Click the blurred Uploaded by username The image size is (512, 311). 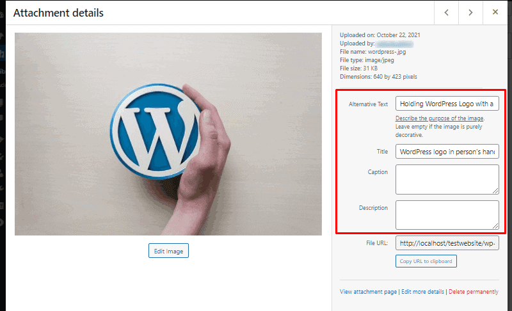[x=394, y=44]
